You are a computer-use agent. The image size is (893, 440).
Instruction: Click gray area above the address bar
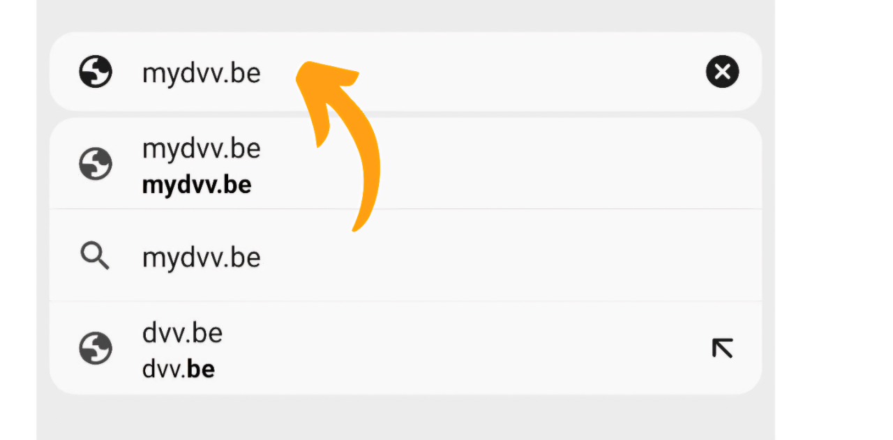(405, 15)
